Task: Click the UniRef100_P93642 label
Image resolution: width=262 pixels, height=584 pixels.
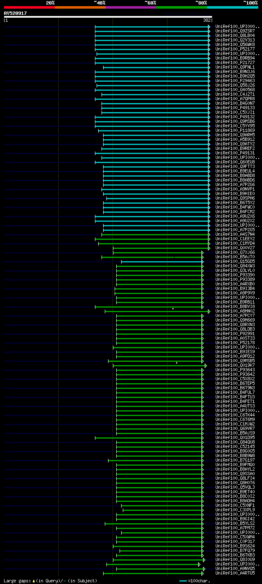Action: click(235, 375)
